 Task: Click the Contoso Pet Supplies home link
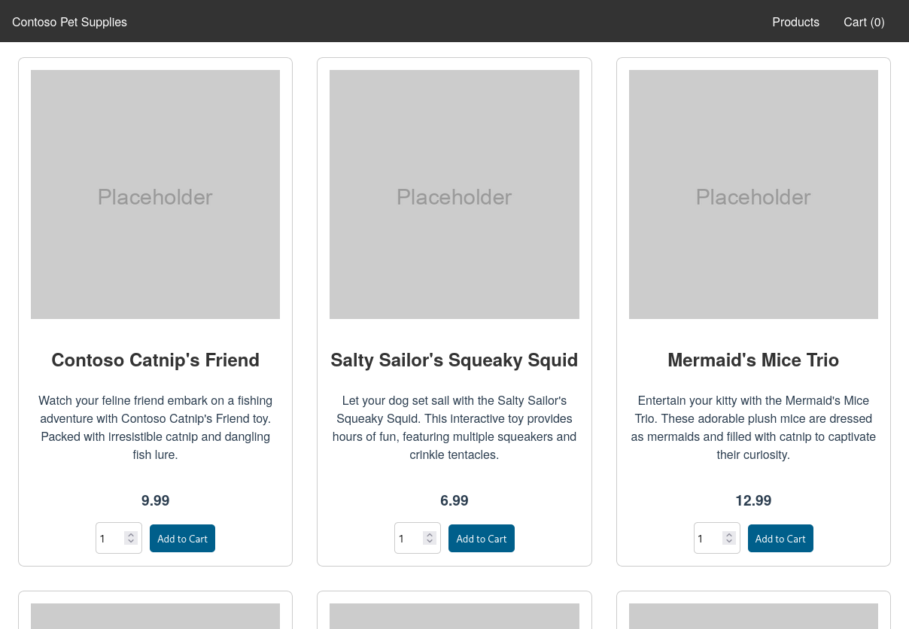(69, 22)
